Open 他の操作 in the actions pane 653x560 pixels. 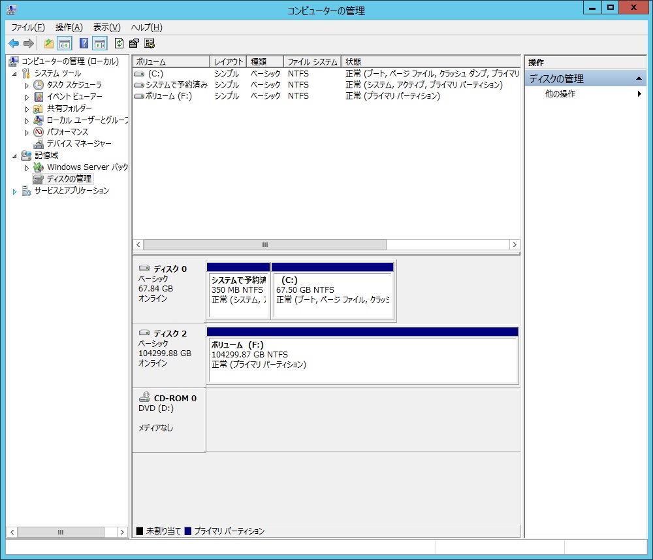560,94
